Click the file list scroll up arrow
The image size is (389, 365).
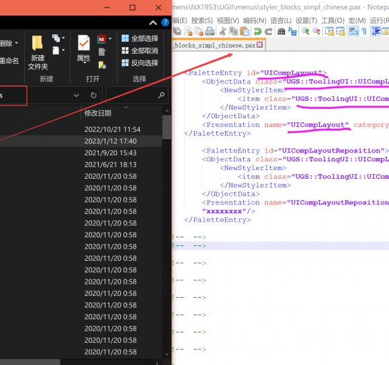coord(167,111)
